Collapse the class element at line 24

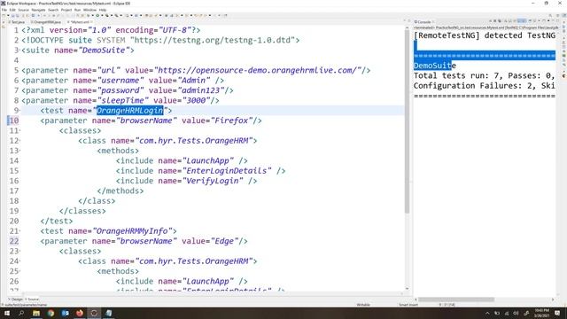[x=19, y=261]
